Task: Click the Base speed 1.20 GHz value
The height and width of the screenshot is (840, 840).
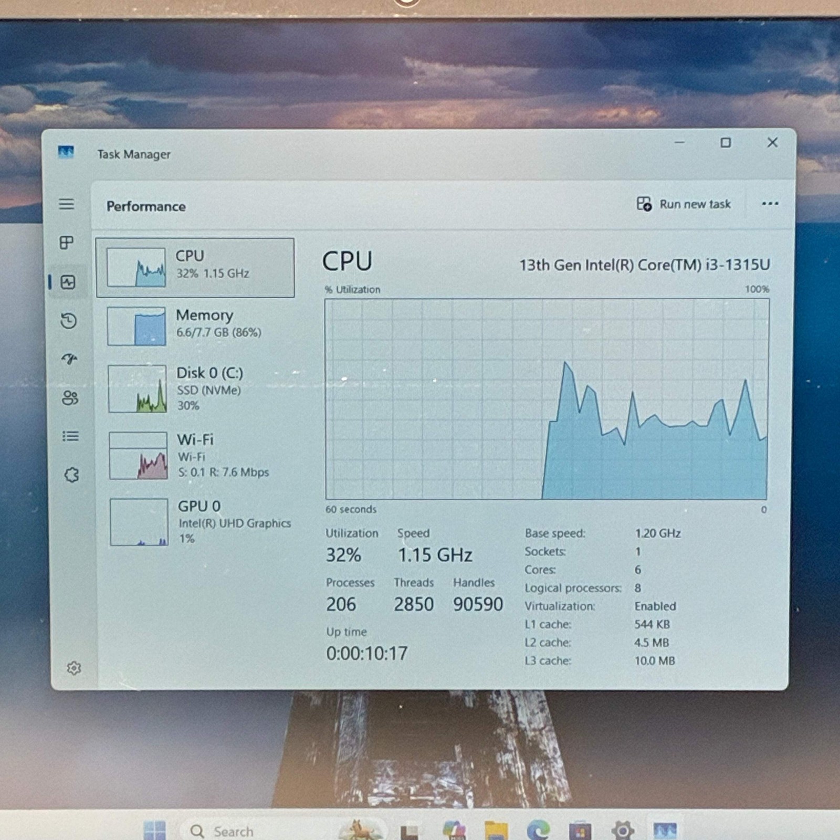Action: click(658, 533)
